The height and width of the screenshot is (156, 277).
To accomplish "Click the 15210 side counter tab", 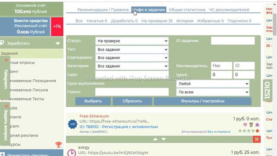I will pos(267,91).
